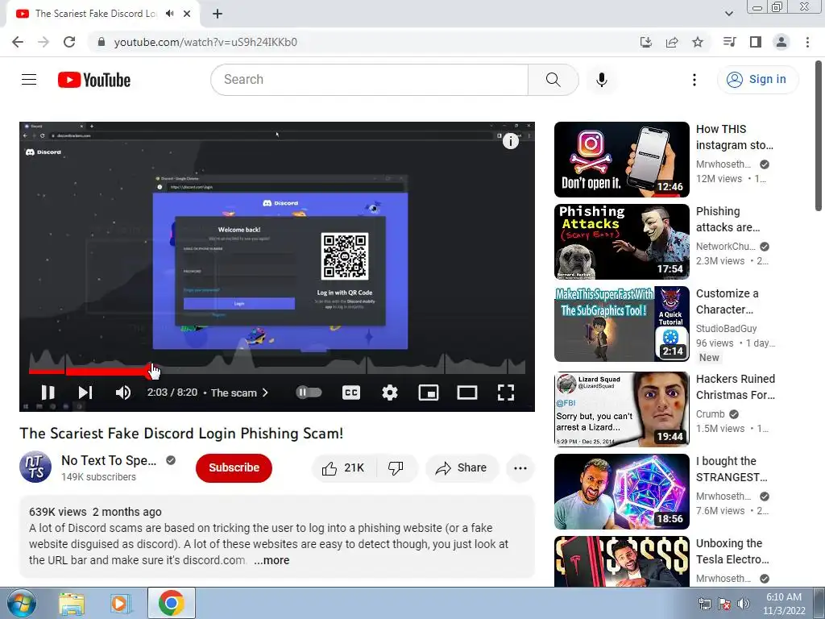825x619 pixels.
Task: Select 'The Scariest Fake Discord' tab
Action: click(97, 14)
